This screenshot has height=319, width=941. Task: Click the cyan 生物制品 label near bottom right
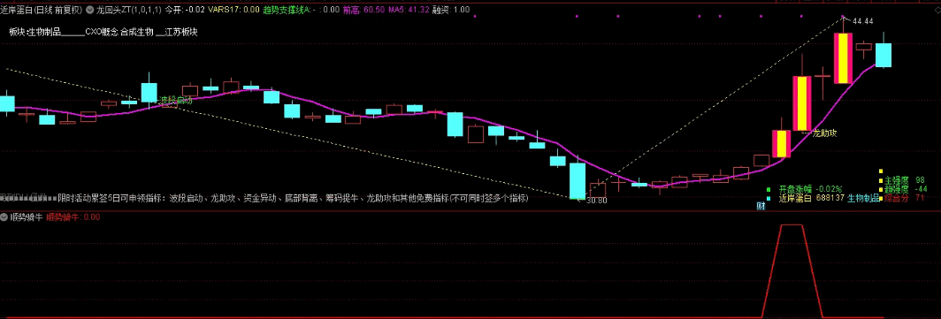(x=863, y=198)
